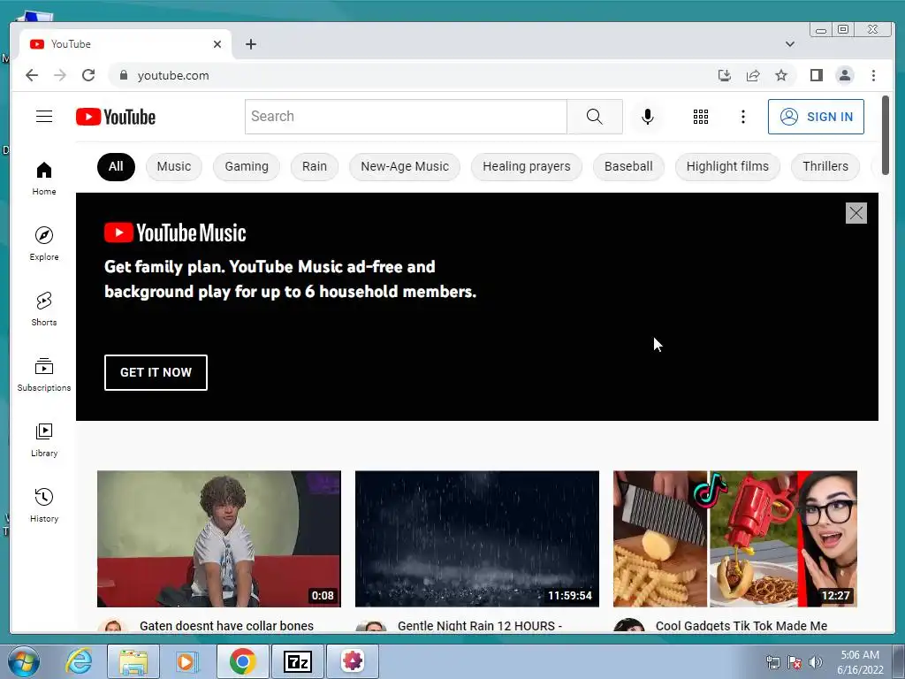Expand the tab search chevron

(x=789, y=44)
